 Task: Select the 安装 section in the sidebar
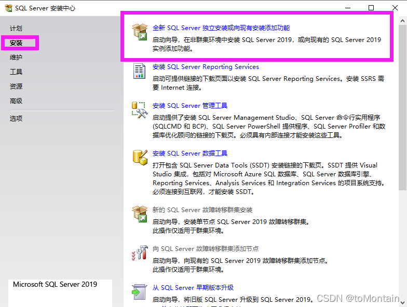(x=16, y=43)
